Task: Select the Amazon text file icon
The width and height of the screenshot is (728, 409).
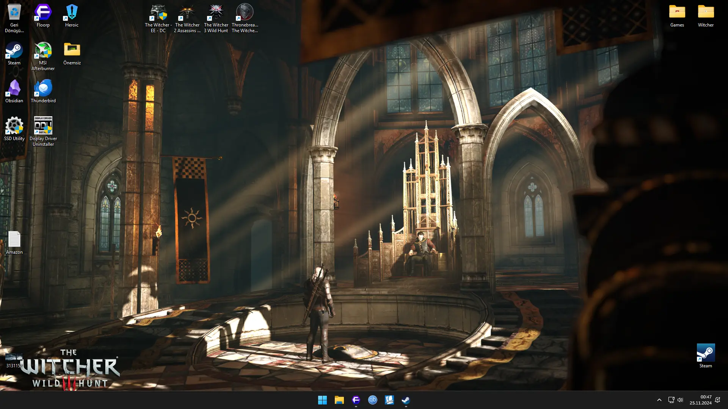Action: click(14, 243)
